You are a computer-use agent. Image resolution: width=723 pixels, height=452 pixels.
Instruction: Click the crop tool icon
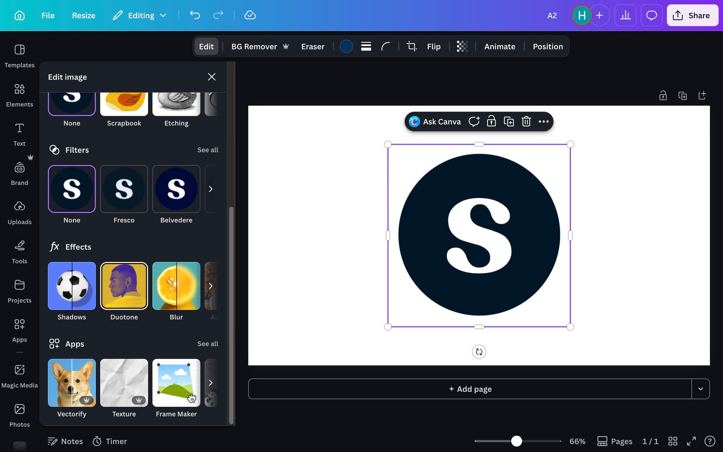pyautogui.click(x=411, y=46)
